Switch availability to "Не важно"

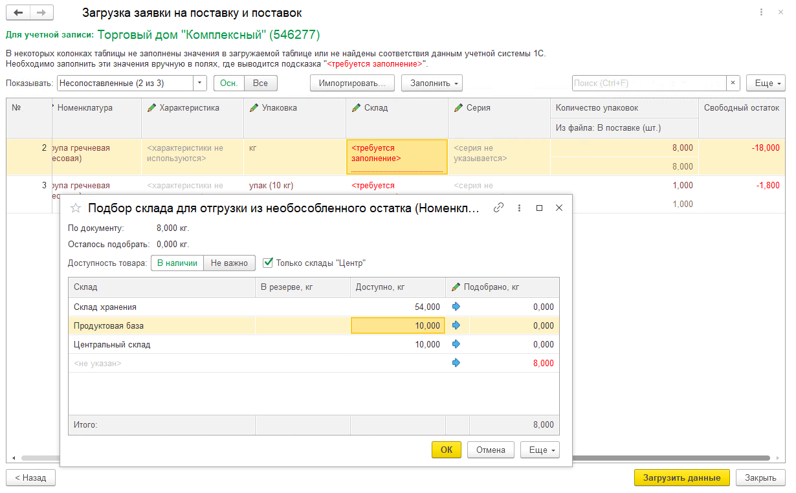[229, 263]
